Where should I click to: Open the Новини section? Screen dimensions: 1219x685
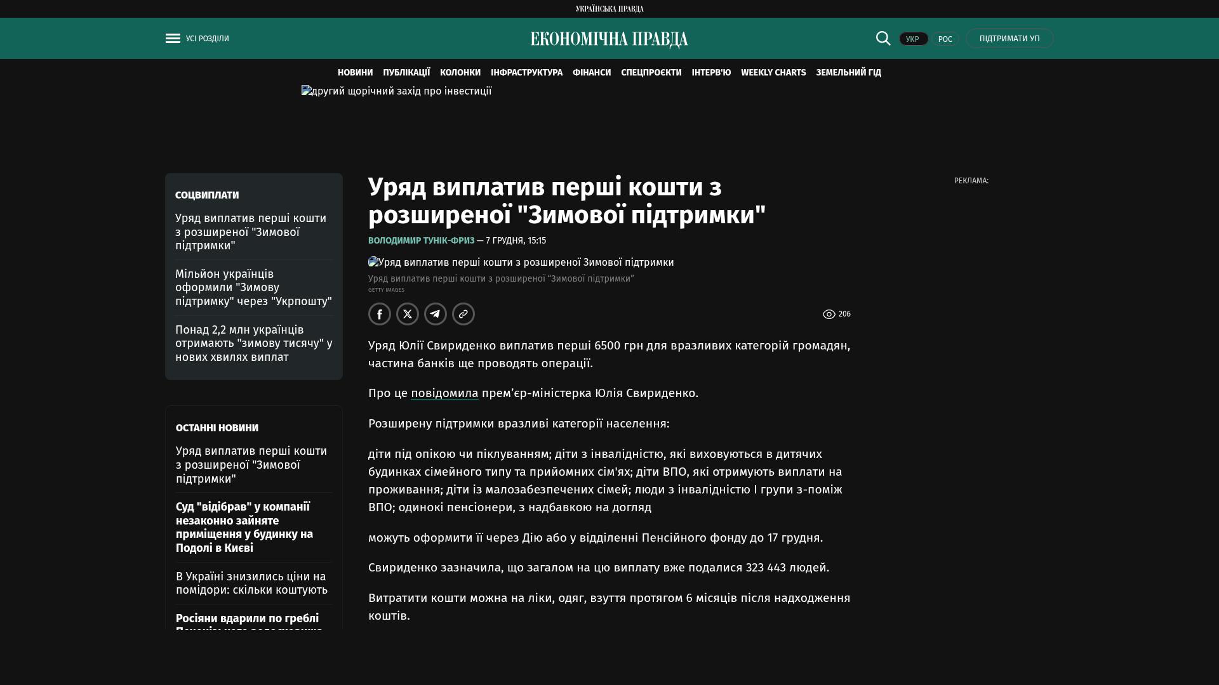pos(355,72)
